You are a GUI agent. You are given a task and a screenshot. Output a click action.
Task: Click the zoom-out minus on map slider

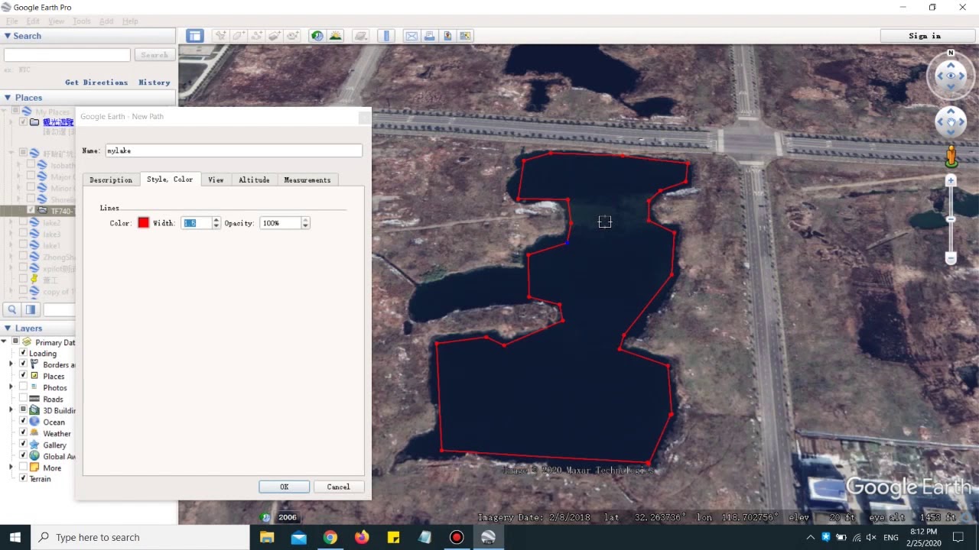click(x=951, y=258)
